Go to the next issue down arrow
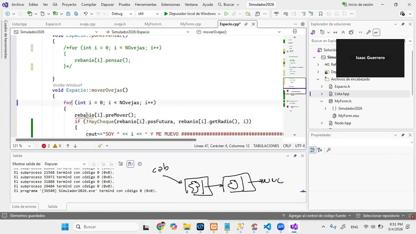The width and height of the screenshot is (416, 234). click(x=75, y=146)
